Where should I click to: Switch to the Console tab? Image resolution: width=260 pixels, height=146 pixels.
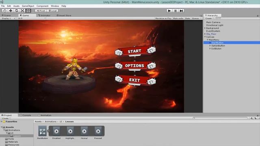pyautogui.click(x=26, y=115)
